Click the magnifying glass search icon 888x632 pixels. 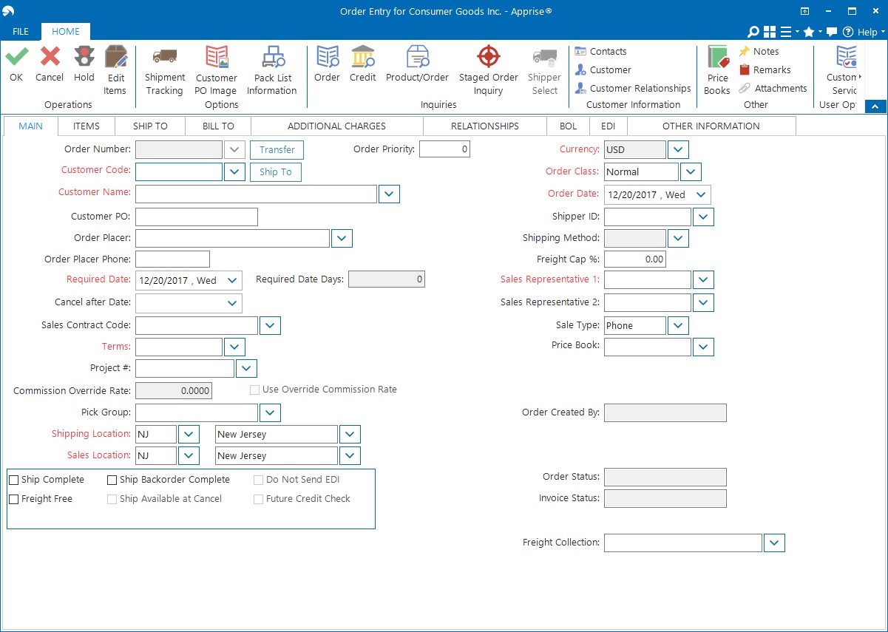(753, 32)
